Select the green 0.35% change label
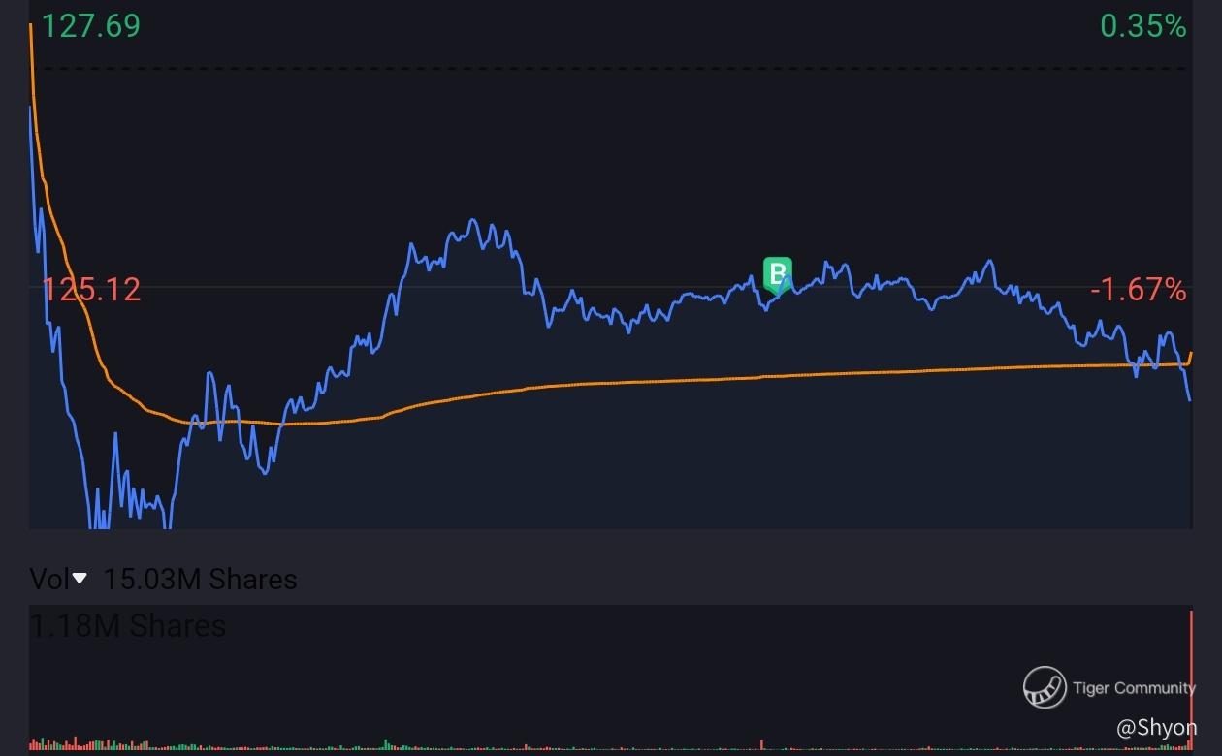Viewport: 1222px width, 756px height. tap(1143, 26)
